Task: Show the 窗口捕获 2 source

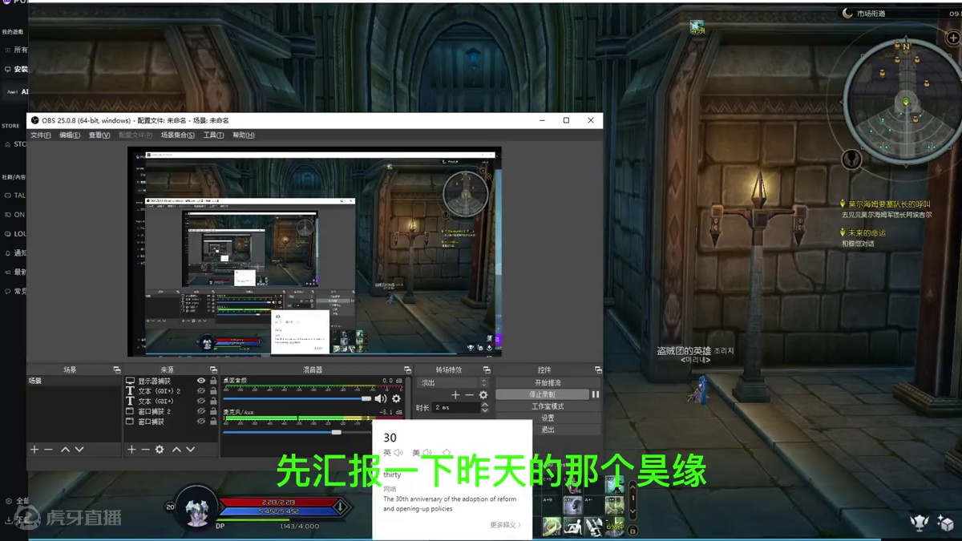Action: (201, 411)
